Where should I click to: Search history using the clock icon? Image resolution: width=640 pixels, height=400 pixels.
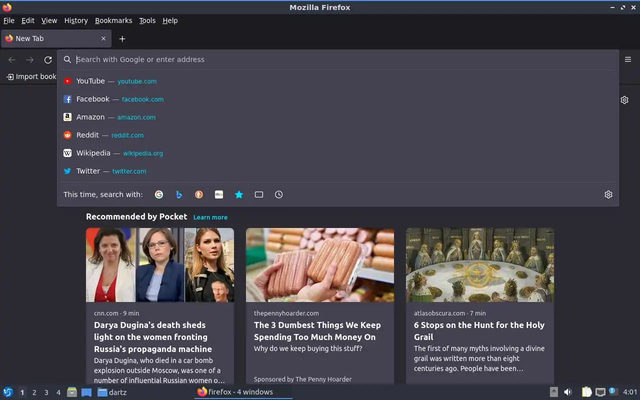(279, 194)
